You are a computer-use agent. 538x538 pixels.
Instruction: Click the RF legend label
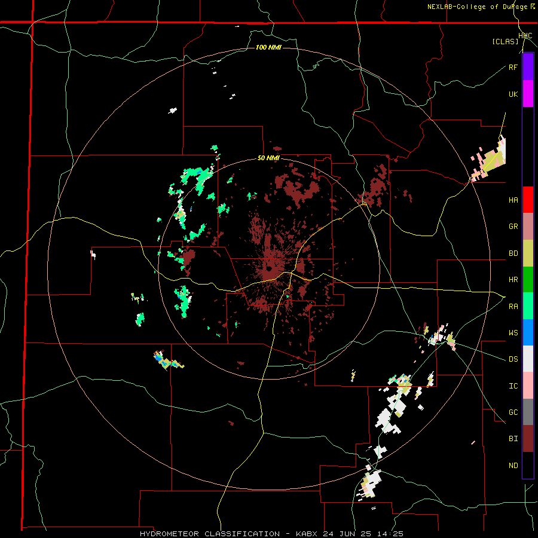tap(513, 67)
